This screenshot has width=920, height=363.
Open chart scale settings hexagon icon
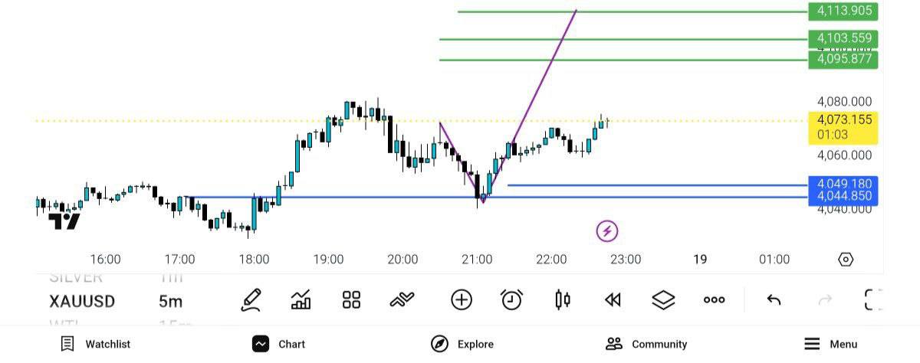[x=846, y=260]
